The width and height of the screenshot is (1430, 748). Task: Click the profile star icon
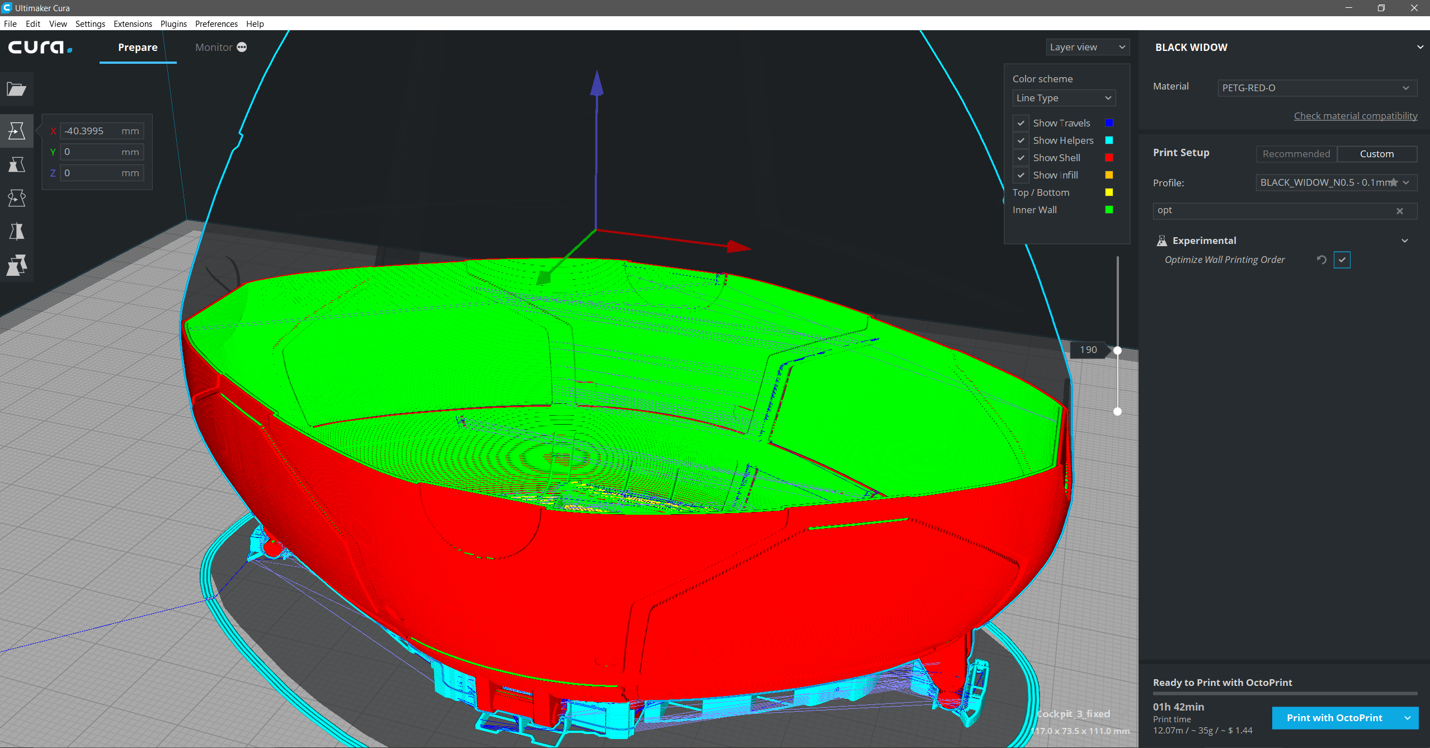tap(1394, 182)
